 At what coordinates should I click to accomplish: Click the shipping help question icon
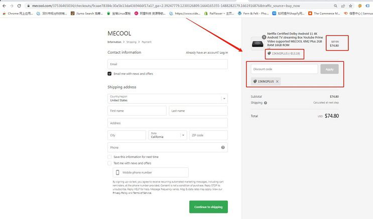point(266,103)
